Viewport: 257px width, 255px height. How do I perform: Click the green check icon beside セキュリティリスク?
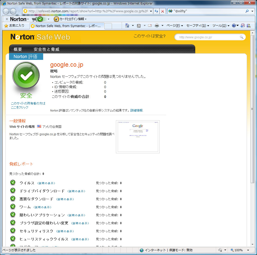(x=13, y=230)
